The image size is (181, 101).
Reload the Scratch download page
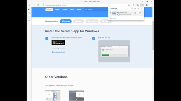tap(38, 5)
